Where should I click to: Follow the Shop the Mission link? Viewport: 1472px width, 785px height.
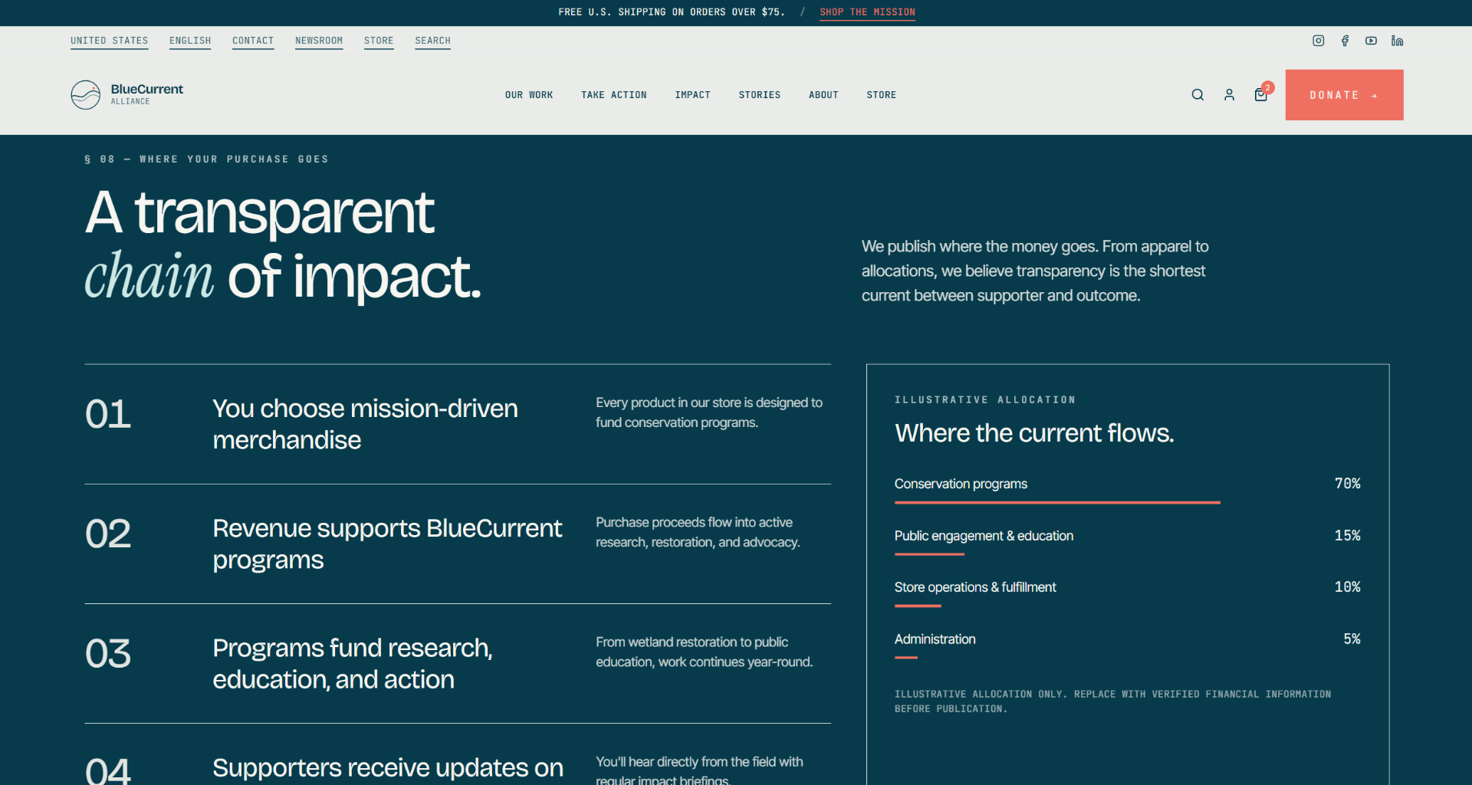tap(867, 12)
